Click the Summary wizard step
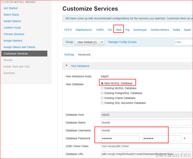193x159 pixels. (9, 73)
